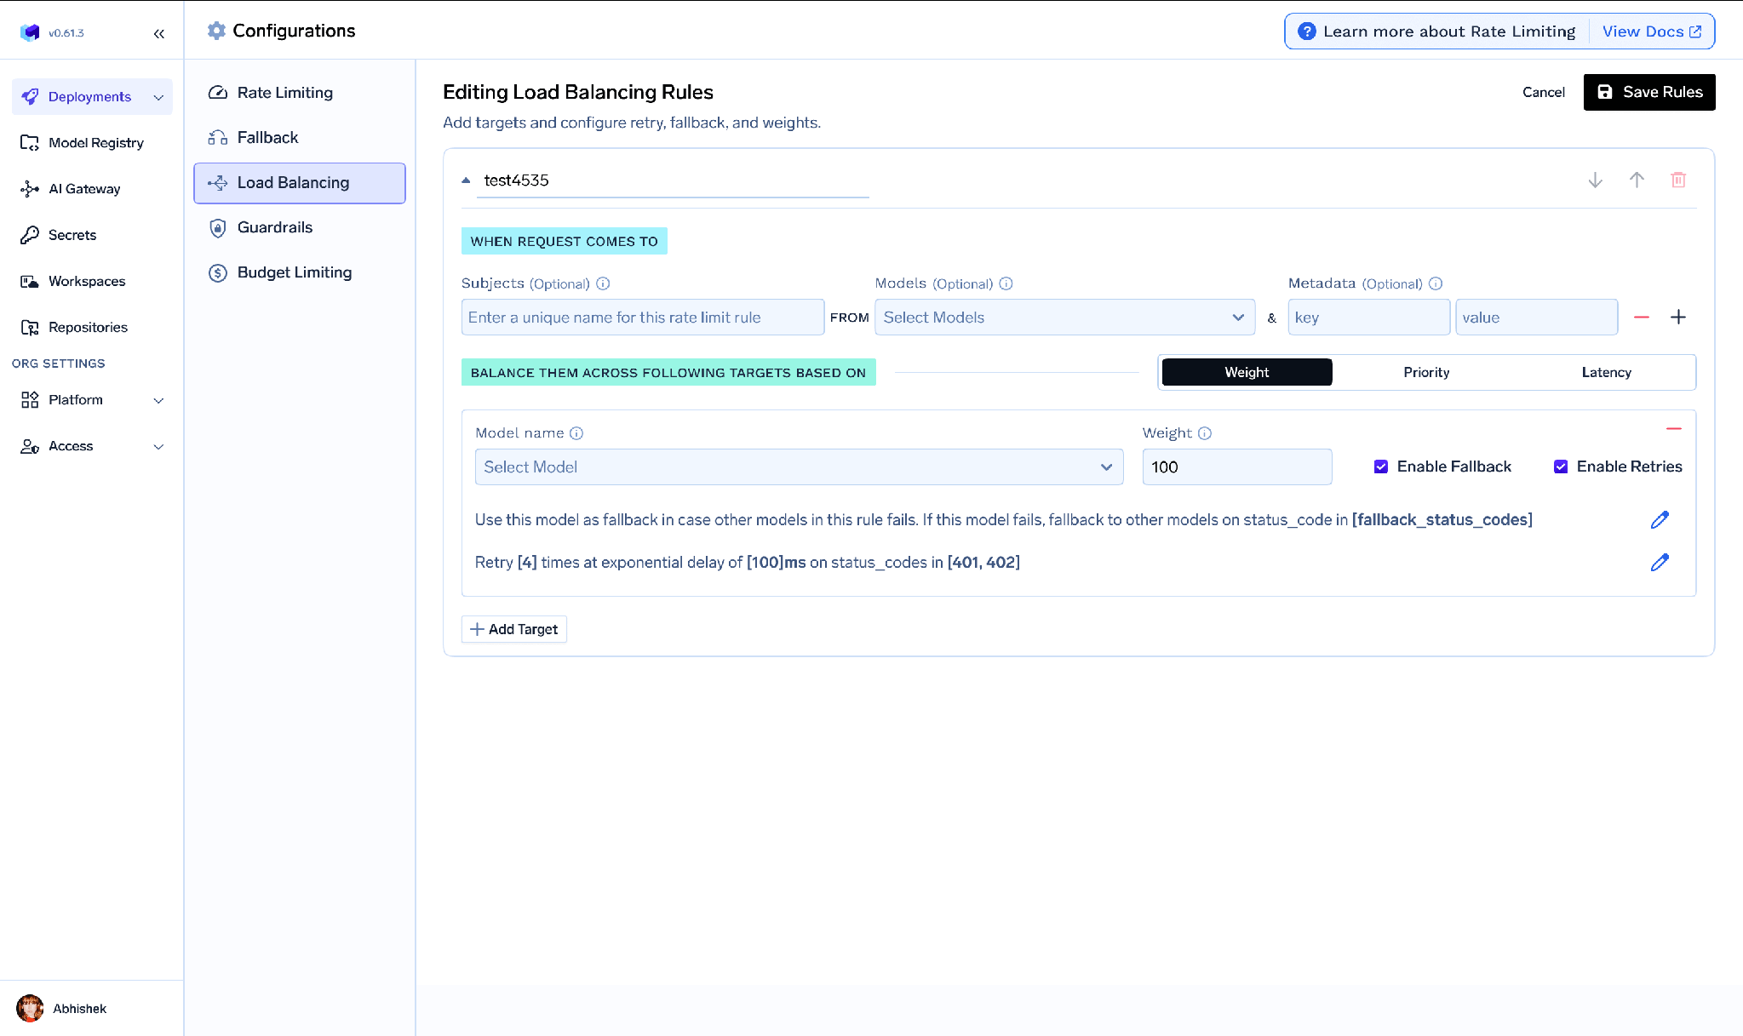Open Budget Limiting configuration

click(300, 272)
